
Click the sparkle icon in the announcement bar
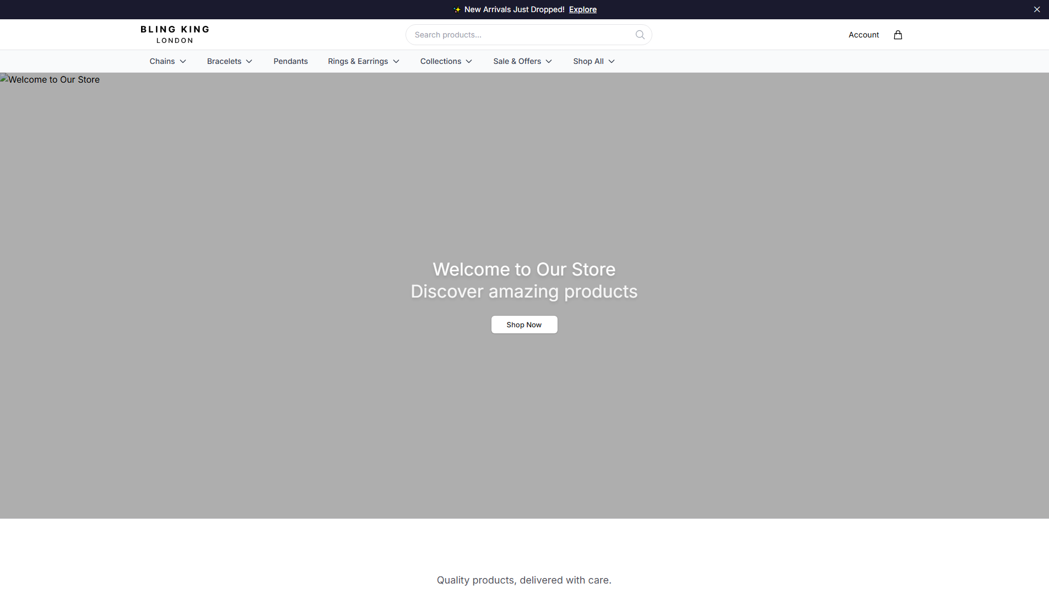(457, 9)
